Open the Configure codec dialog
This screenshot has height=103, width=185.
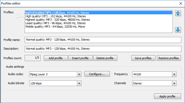pos(97,74)
